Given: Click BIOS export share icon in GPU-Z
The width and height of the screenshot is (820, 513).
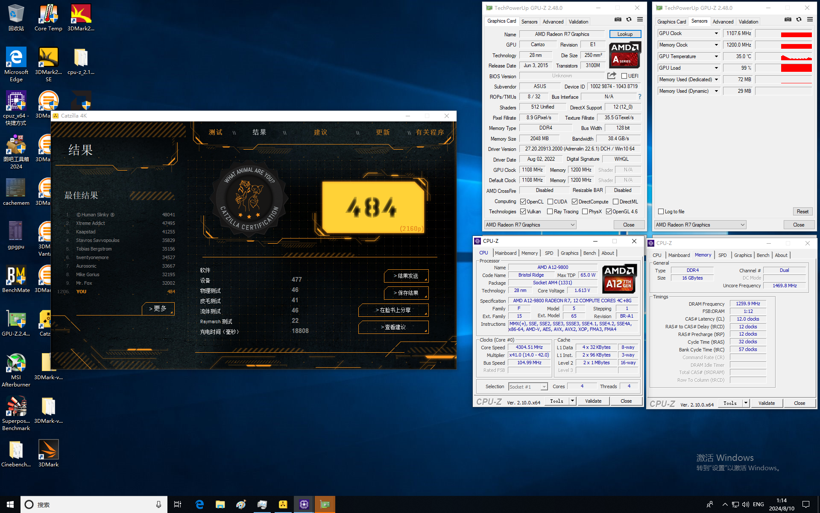Looking at the screenshot, I should 612,76.
